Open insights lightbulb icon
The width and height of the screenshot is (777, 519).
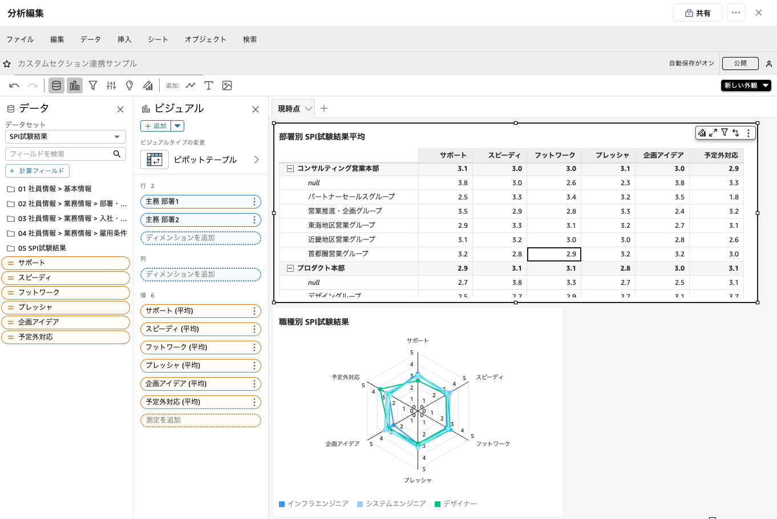(129, 85)
